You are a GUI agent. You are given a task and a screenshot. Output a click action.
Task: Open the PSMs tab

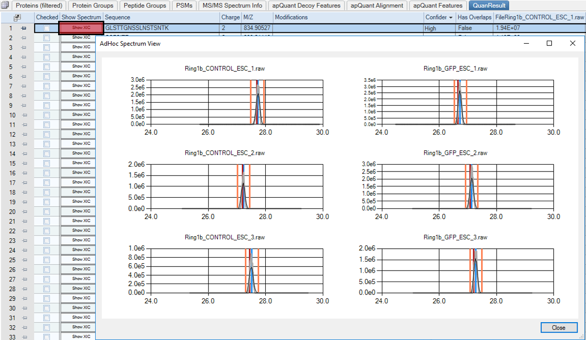coord(184,5)
